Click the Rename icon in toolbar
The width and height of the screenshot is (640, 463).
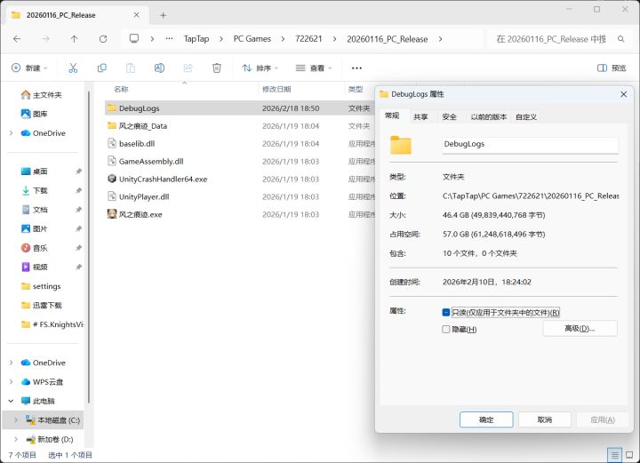pos(159,68)
